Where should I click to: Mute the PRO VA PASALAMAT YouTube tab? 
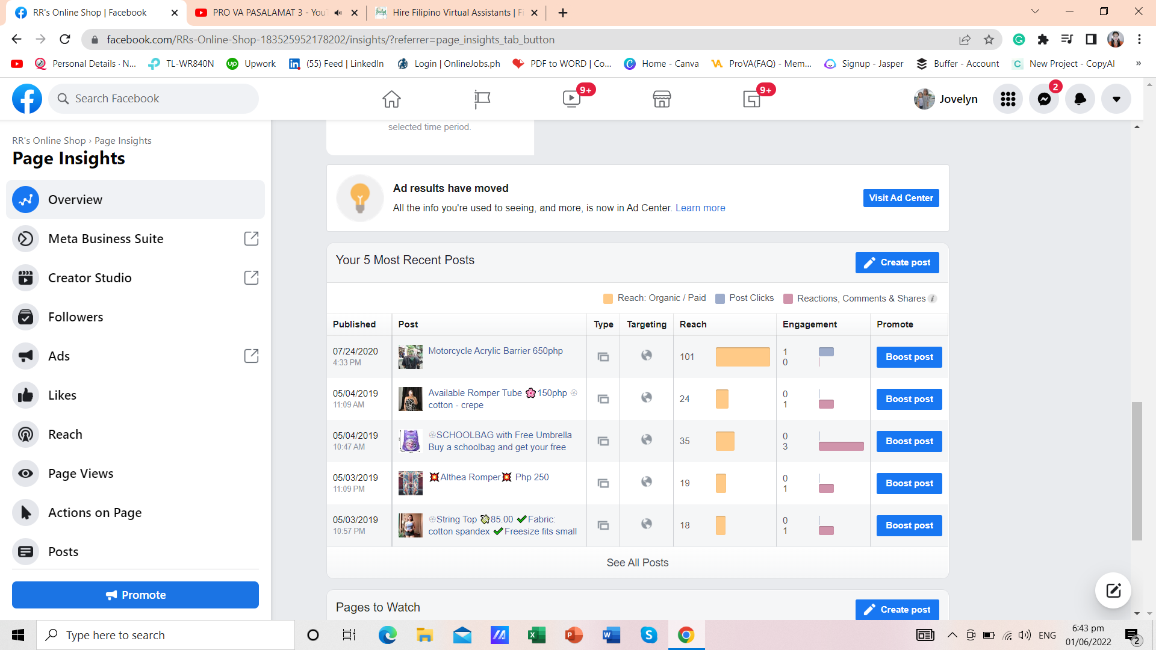[338, 13]
